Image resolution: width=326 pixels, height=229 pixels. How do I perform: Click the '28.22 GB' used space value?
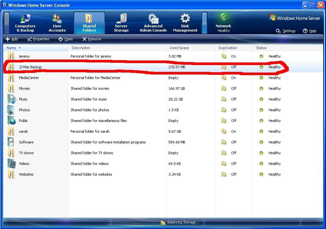tap(176, 99)
